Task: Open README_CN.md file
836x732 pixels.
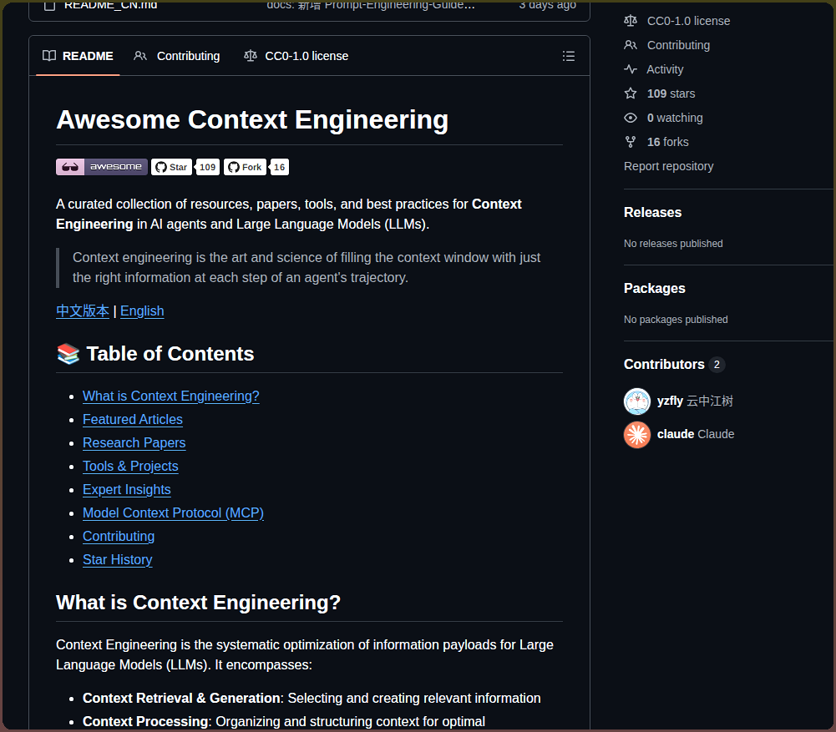Action: click(x=110, y=5)
